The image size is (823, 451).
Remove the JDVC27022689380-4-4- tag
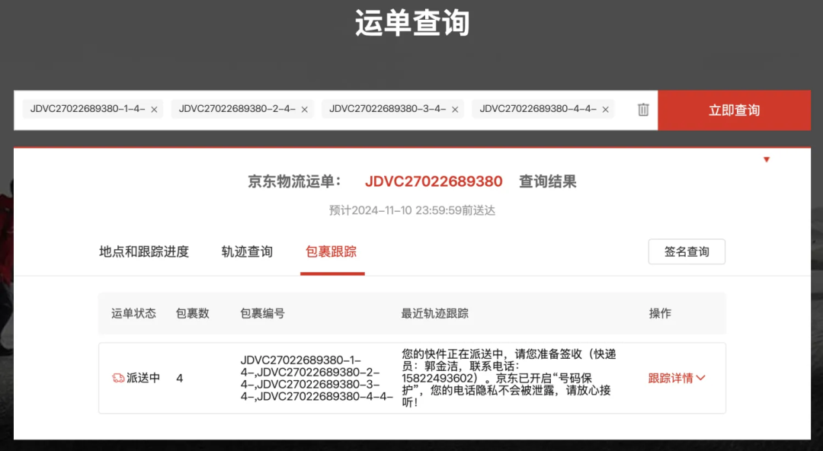point(605,110)
